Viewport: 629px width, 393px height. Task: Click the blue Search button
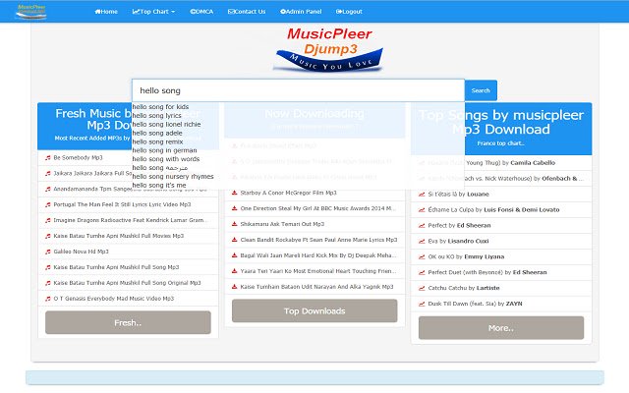pos(481,90)
